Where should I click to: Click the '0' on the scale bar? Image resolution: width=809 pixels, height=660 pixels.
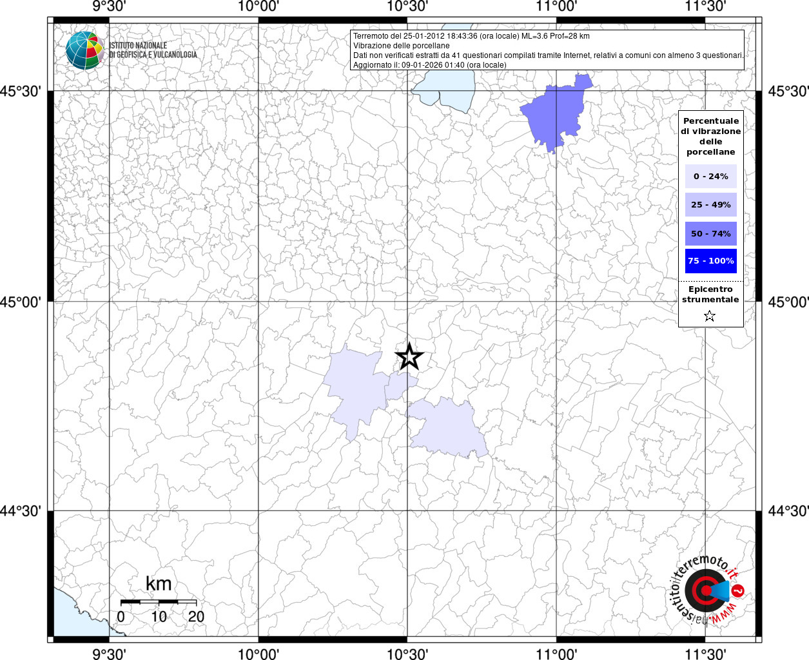[121, 616]
